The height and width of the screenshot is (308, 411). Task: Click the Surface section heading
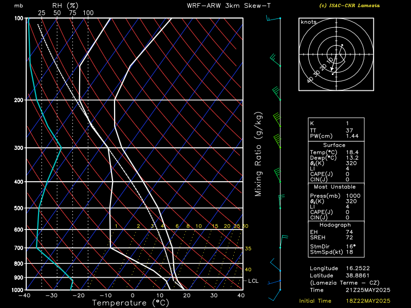[334, 145]
